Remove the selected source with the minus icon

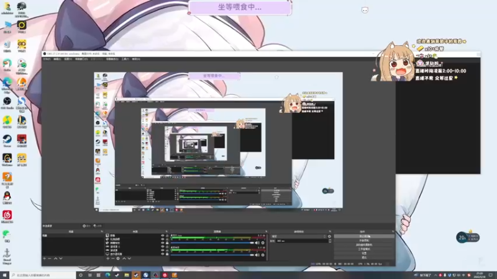coord(113,259)
